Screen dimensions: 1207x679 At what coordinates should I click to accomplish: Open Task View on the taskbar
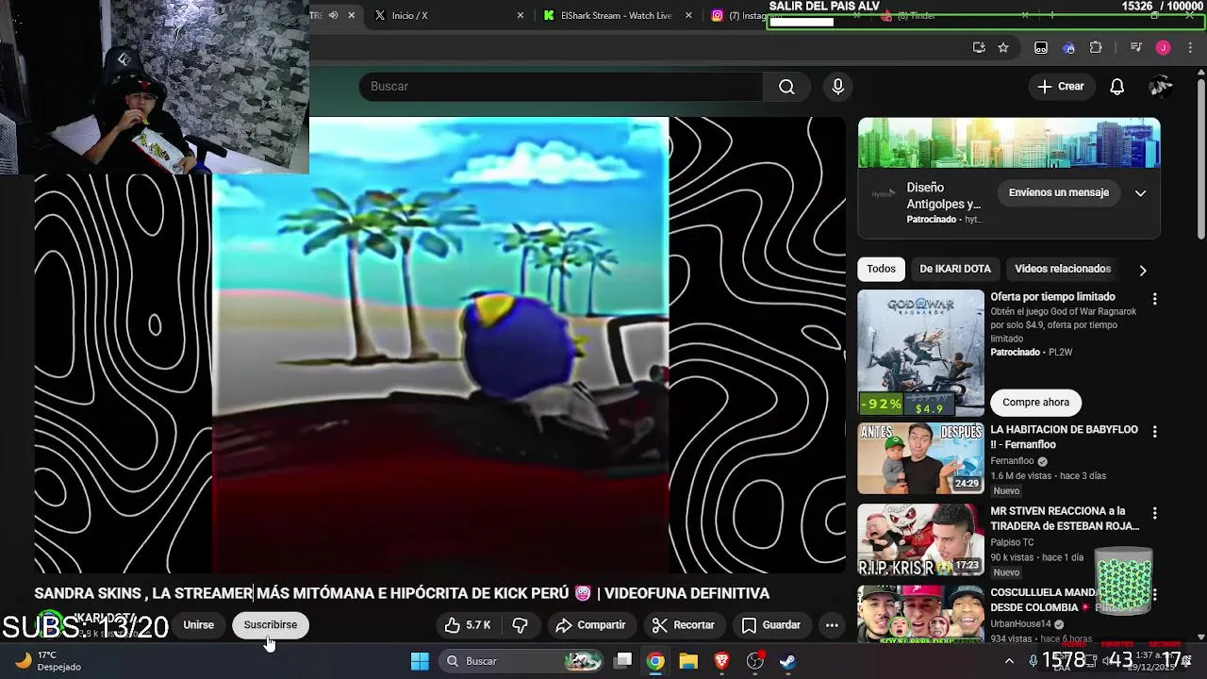coord(623,661)
